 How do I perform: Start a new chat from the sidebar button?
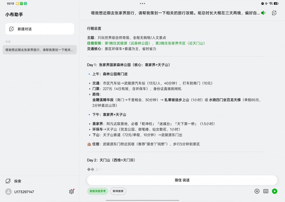[40, 29]
